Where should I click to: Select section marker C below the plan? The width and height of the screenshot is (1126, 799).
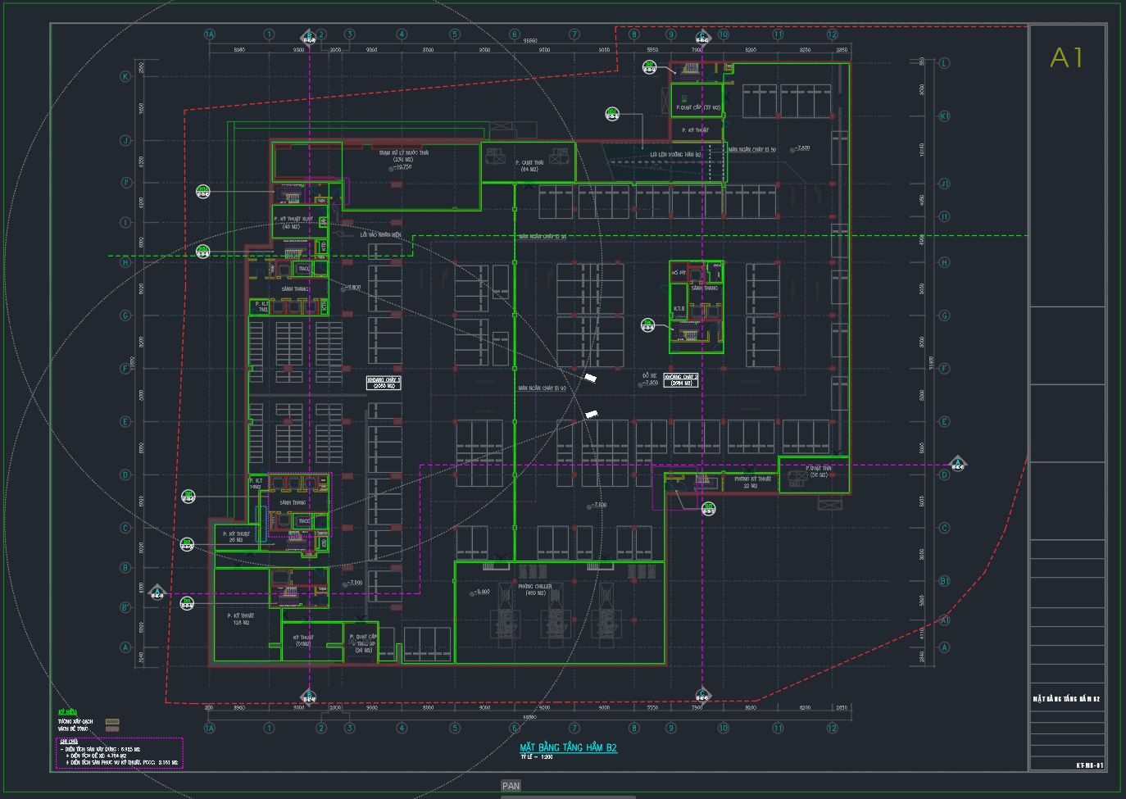point(702,697)
